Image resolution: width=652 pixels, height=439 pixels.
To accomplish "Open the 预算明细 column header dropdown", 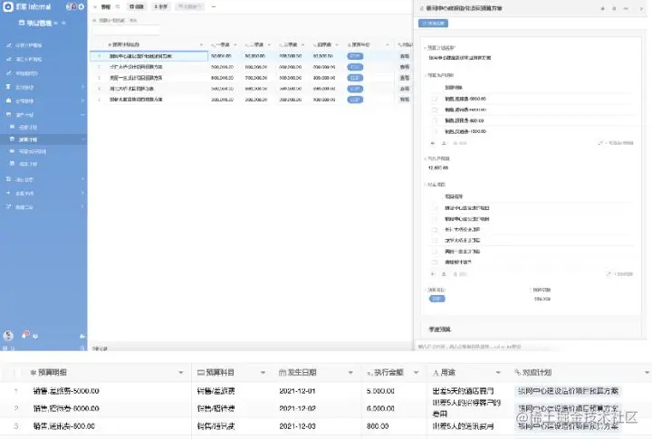I will [x=181, y=373].
